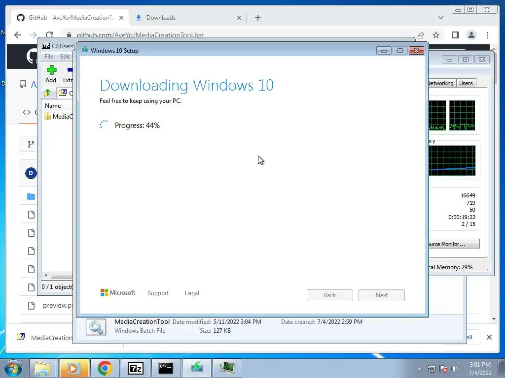
Task: Reload the GitHub page
Action: [x=49, y=35]
